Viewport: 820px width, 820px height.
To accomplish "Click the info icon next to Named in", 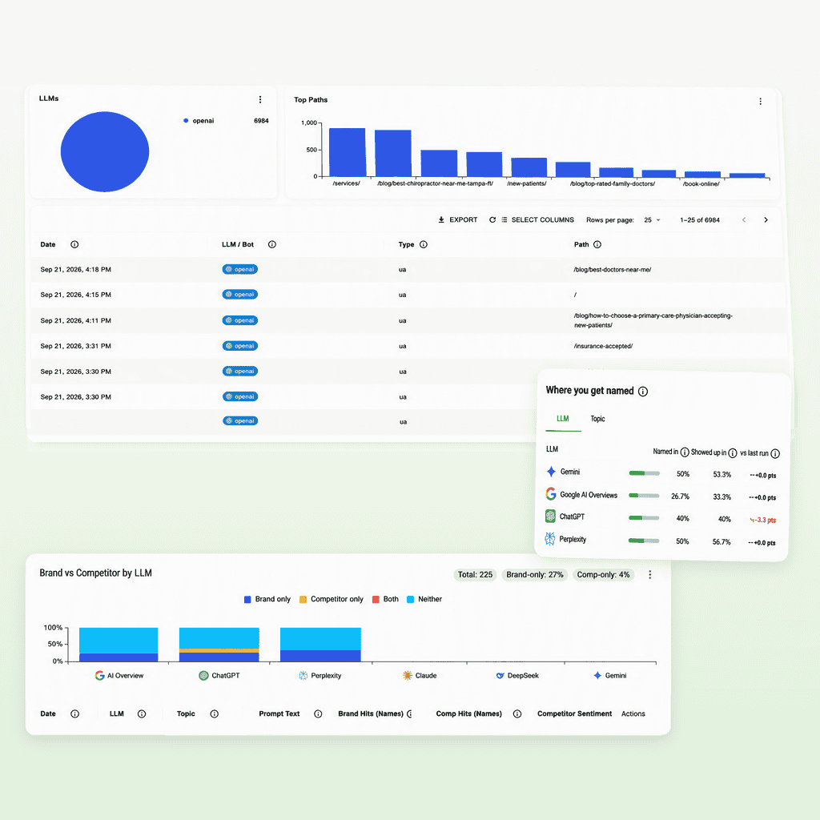I will coord(684,452).
